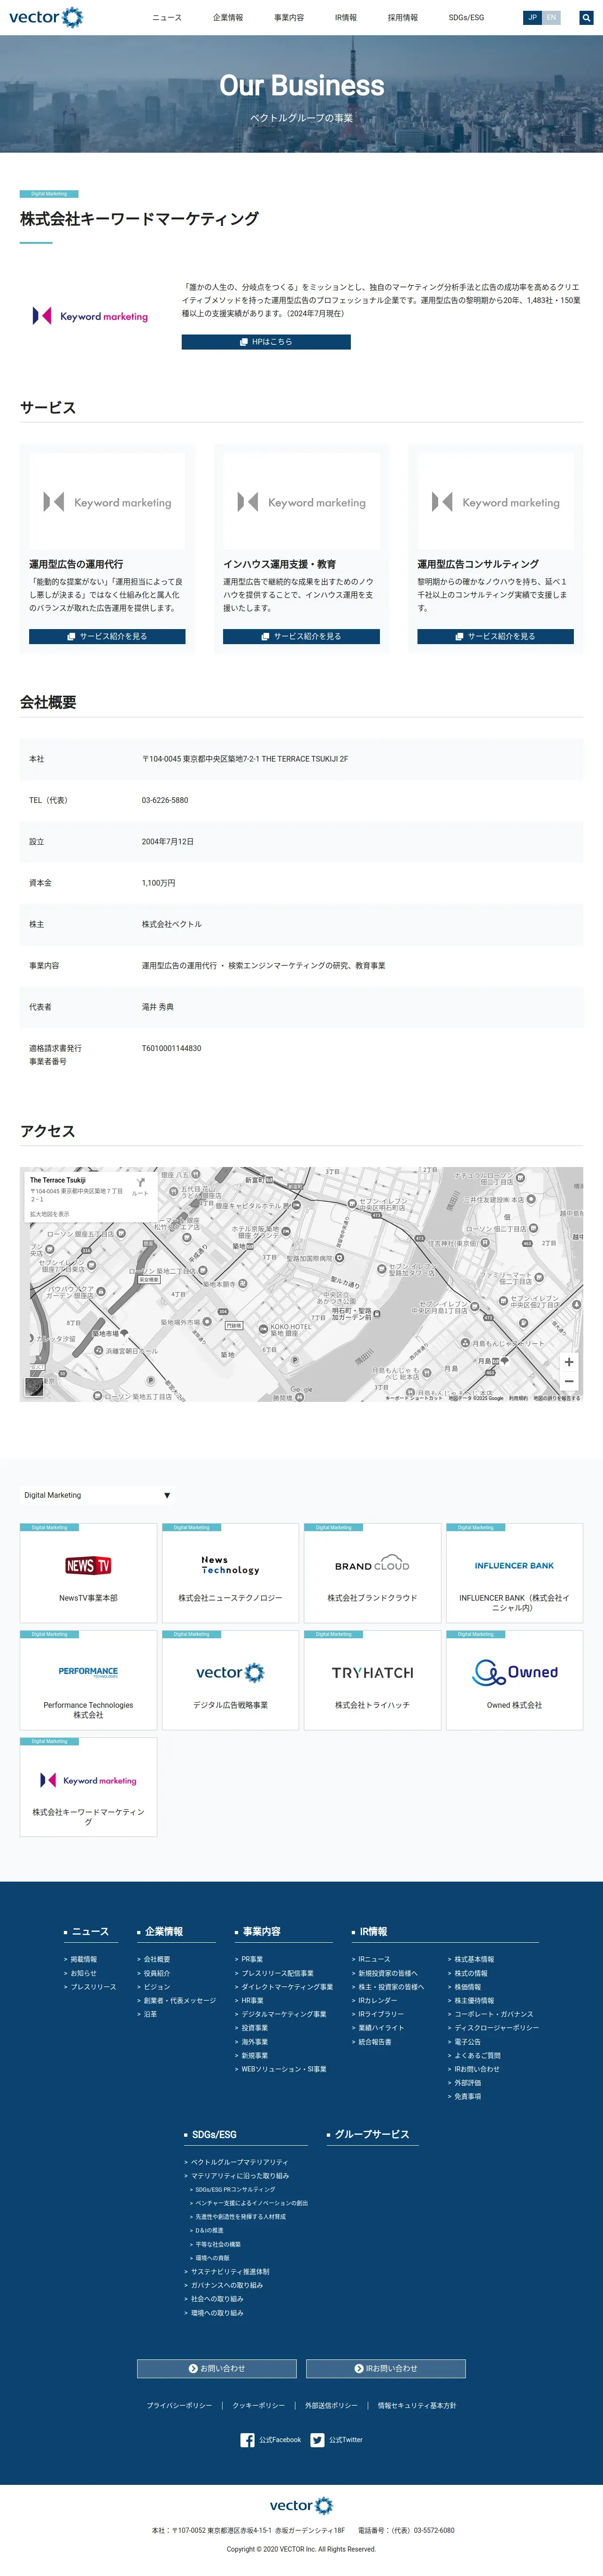Screen dimensions: 603x2576
Task: Open the INFLUENCER BANK logo card
Action: point(514,1572)
